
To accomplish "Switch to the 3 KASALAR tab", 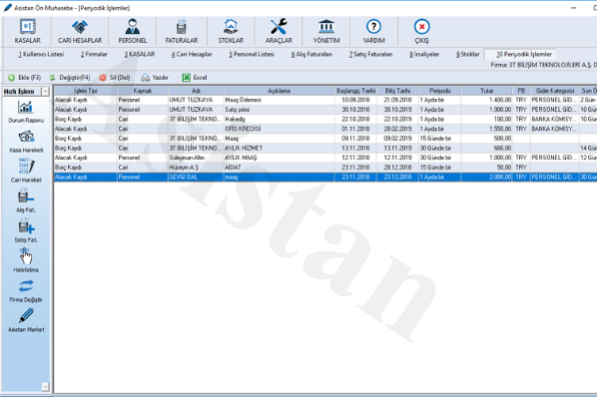I will [140, 55].
